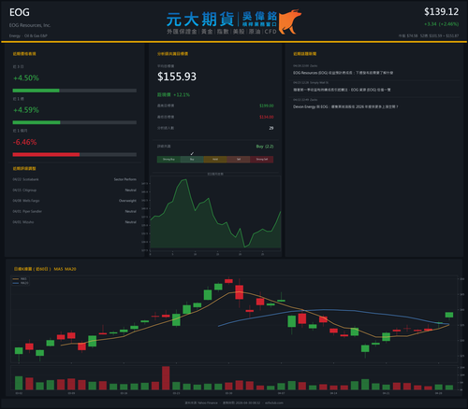This screenshot has height=409, width=468.
Task: Click the +3.34 (+2.46%) price change
Action: coord(441,24)
